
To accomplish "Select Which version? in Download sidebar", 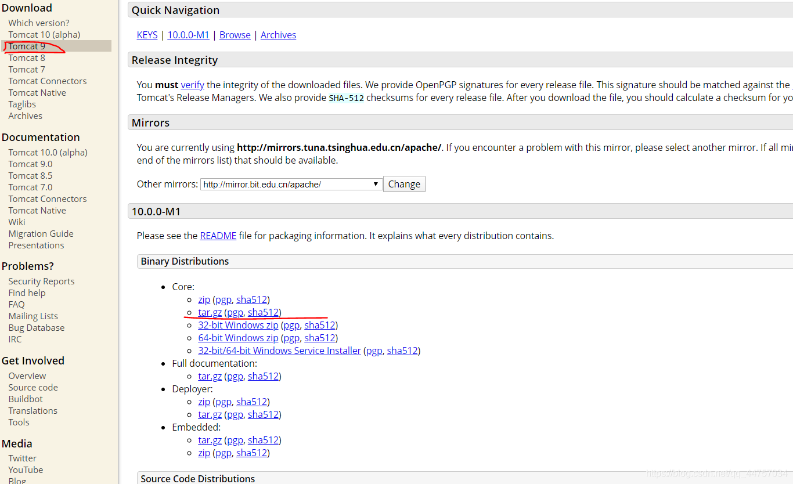I will (39, 23).
